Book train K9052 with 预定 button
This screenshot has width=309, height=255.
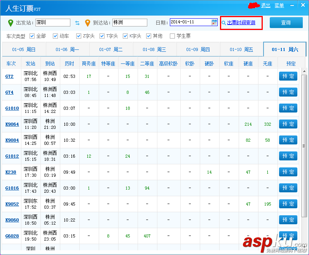click(x=288, y=204)
